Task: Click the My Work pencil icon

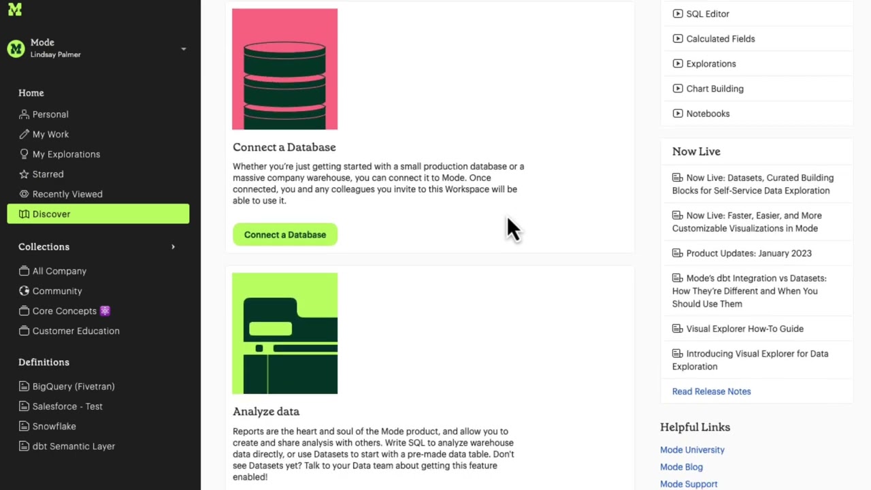Action: pos(24,134)
